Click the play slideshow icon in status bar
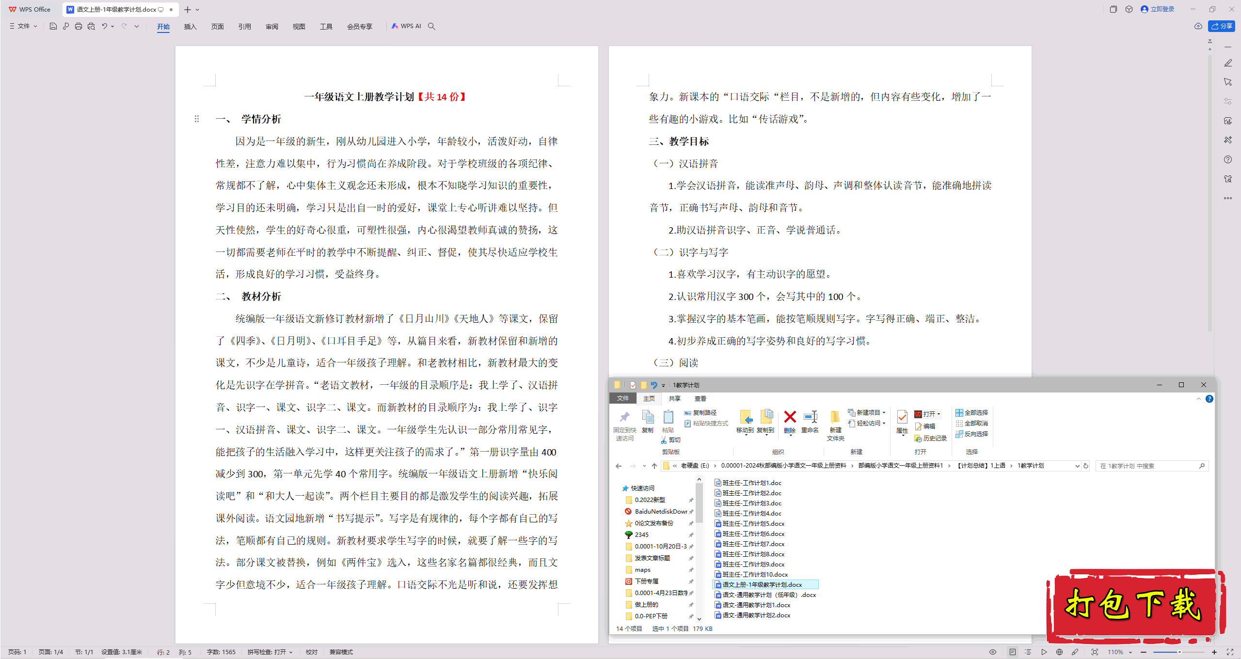This screenshot has width=1241, height=659. [x=1044, y=652]
